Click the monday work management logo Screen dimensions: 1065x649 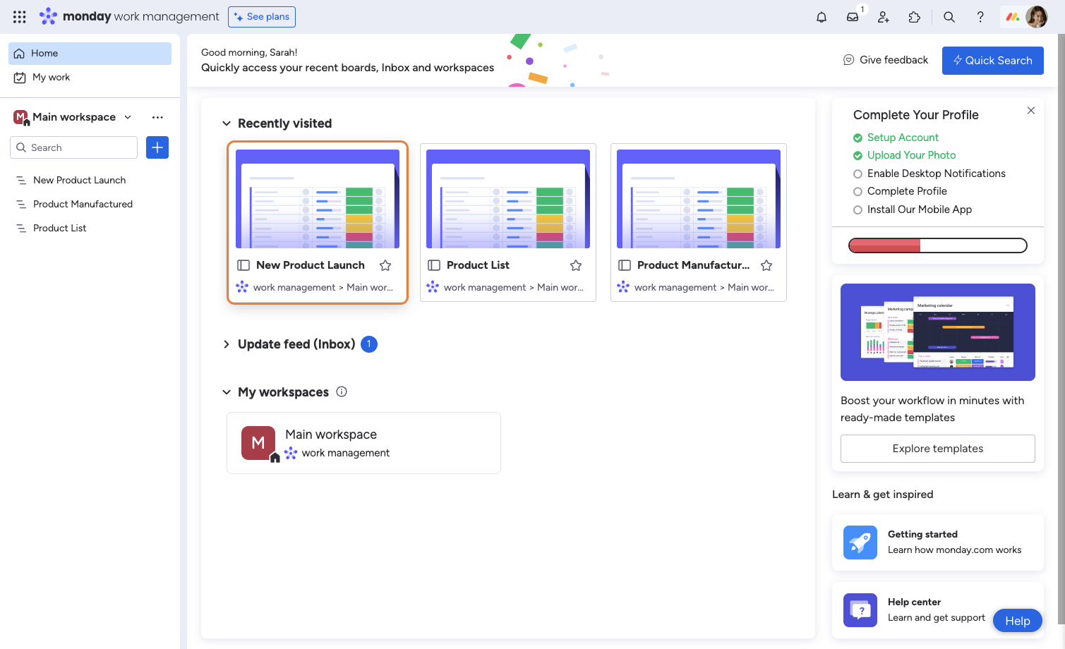point(129,16)
